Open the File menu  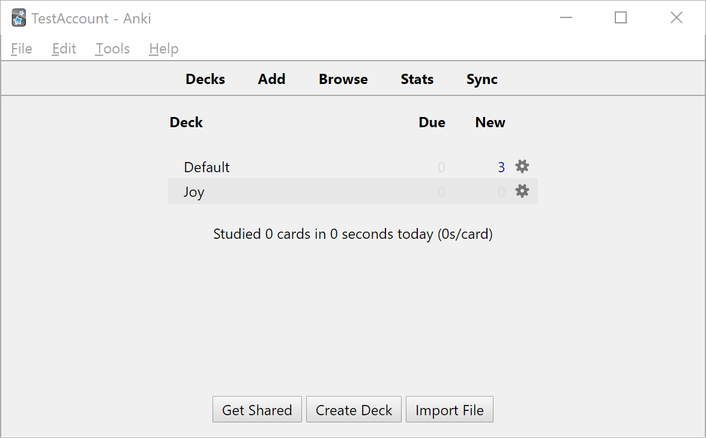tap(21, 49)
